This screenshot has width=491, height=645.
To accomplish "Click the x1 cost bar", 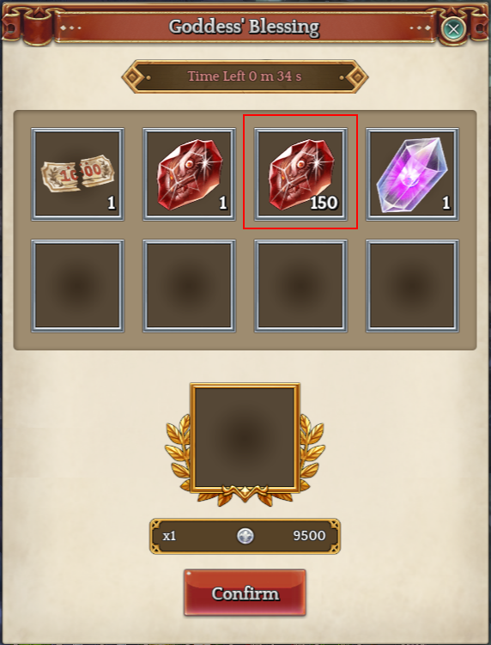I will [x=245, y=536].
